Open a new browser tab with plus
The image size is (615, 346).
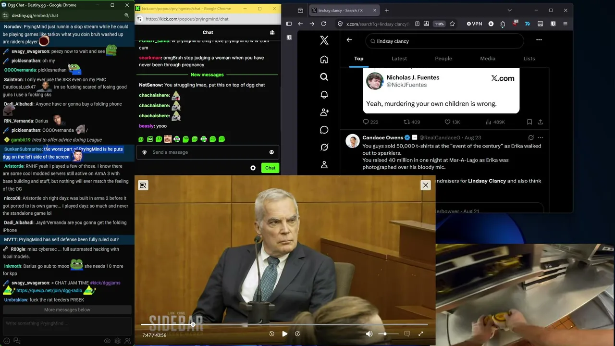click(x=387, y=10)
